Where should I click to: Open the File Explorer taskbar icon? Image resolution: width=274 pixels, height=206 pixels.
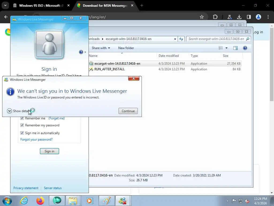click(73, 201)
